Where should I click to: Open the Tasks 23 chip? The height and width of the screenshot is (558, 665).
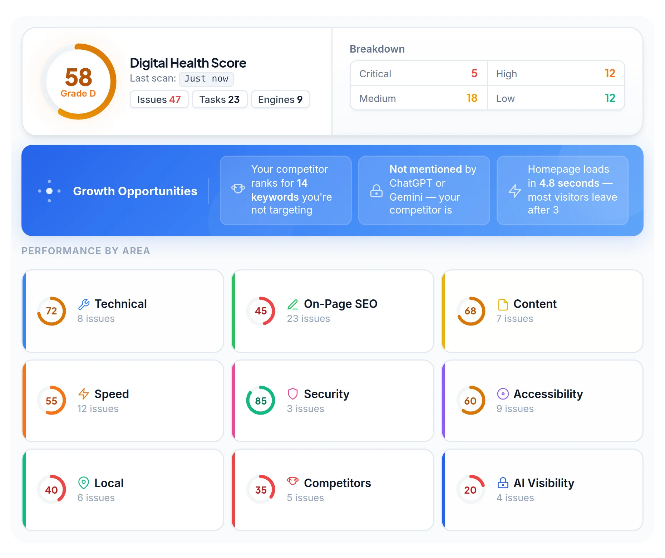(220, 99)
